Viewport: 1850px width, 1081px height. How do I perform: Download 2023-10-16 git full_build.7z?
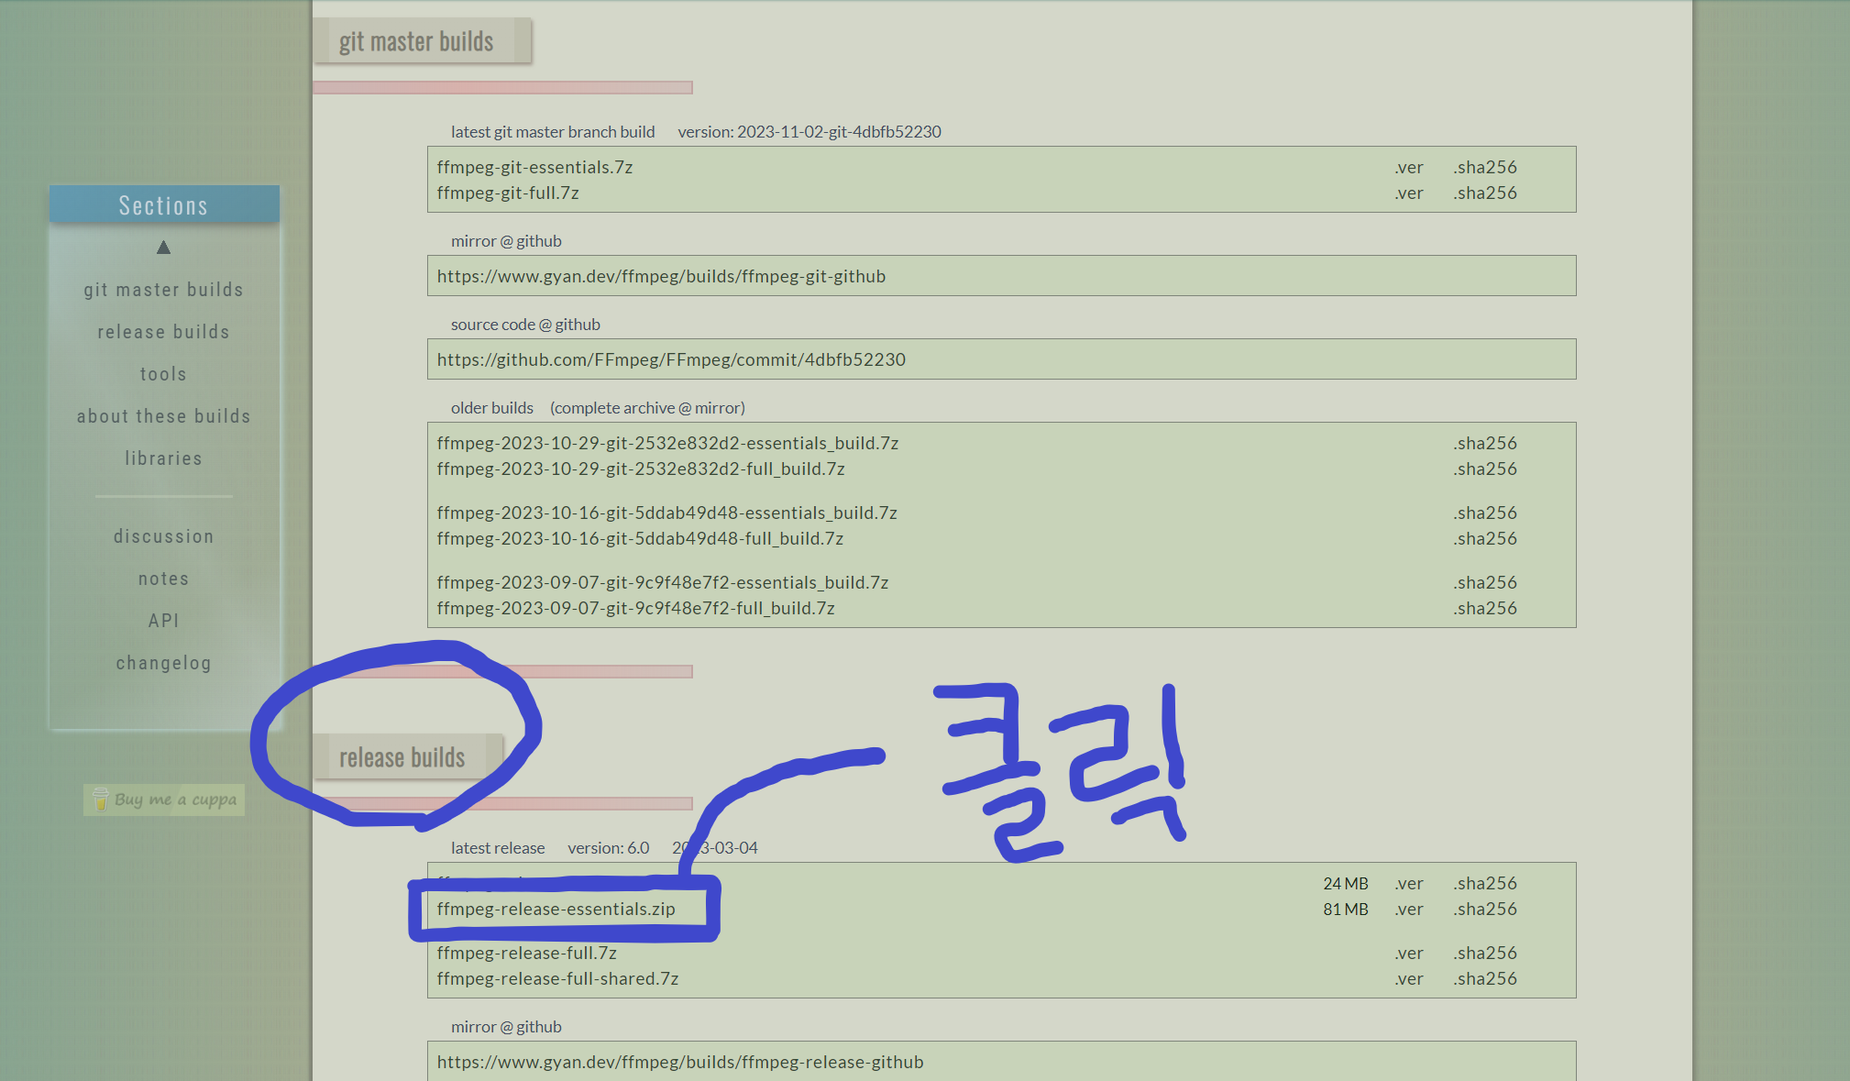[640, 538]
